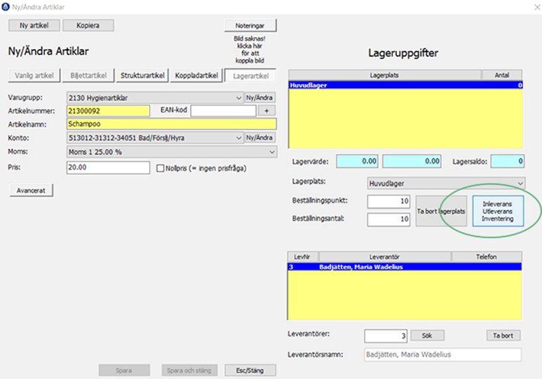Click the Spara button
Screen dimensions: 542x379
124,370
